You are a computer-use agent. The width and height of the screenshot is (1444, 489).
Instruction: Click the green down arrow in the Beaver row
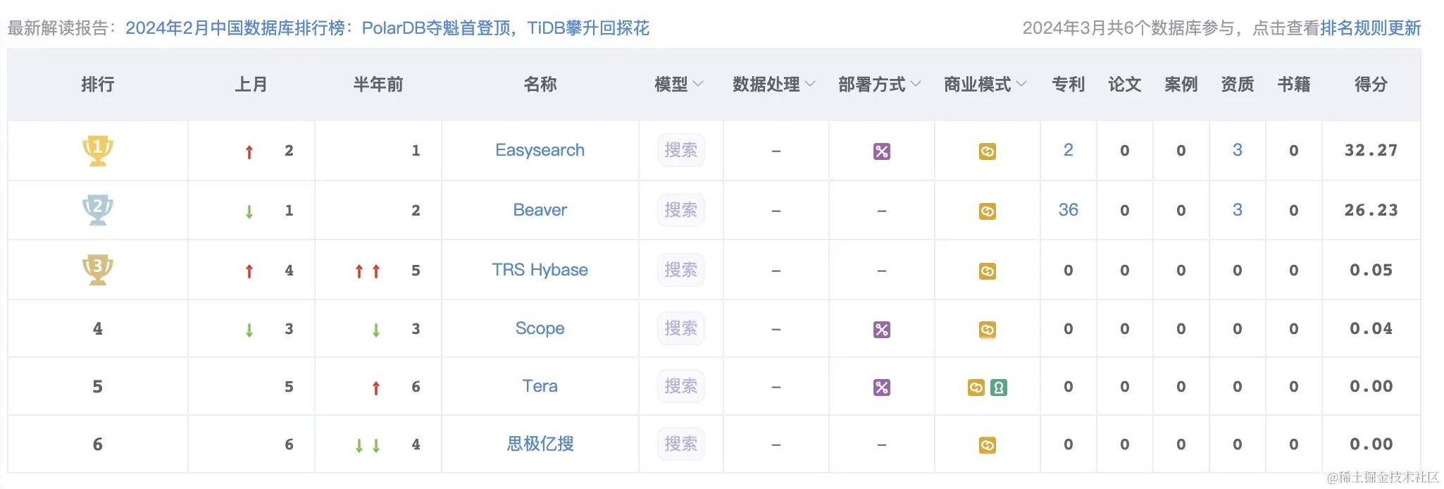click(x=249, y=211)
